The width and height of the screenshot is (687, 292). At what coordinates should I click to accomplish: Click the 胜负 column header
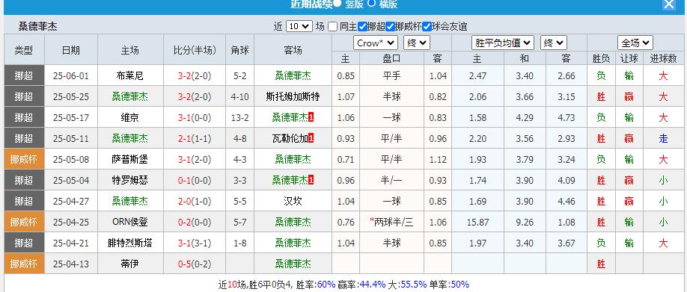pyautogui.click(x=601, y=58)
